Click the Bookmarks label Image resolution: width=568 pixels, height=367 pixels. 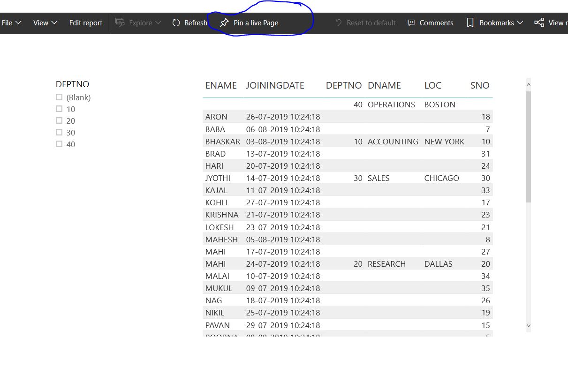497,22
